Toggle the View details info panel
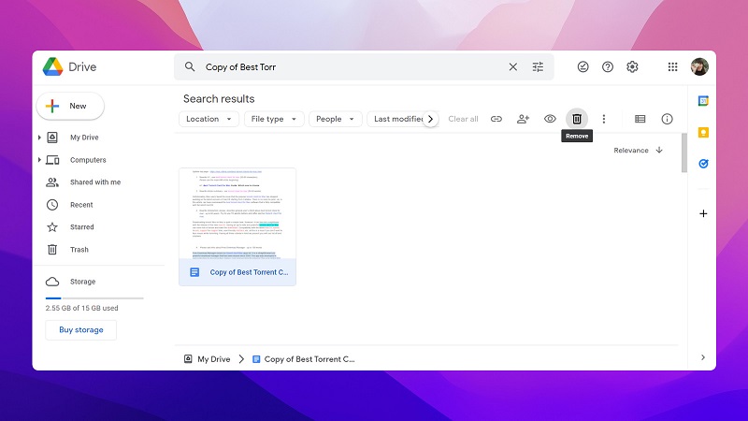This screenshot has height=421, width=748. [x=667, y=119]
